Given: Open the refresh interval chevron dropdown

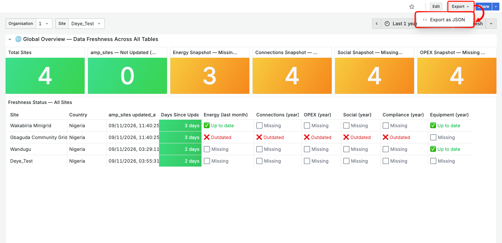Looking at the screenshot, I should pyautogui.click(x=491, y=24).
